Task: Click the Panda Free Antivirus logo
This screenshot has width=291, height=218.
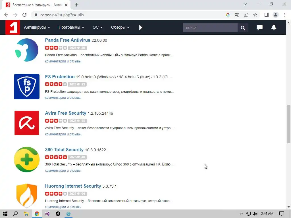Action: coord(27,50)
